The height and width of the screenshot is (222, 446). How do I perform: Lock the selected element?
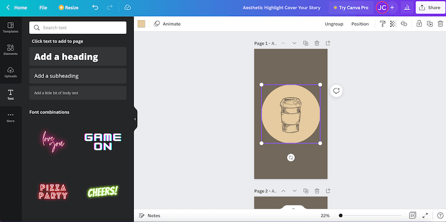click(419, 24)
